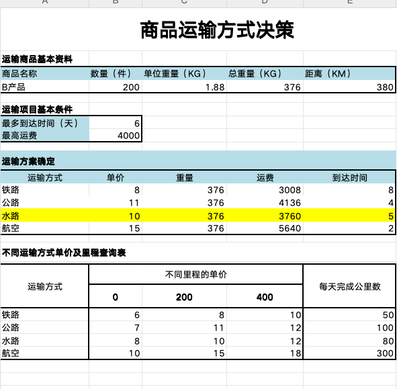Click cell containing B产品
Screen dimensions: 397x389
click(45, 87)
